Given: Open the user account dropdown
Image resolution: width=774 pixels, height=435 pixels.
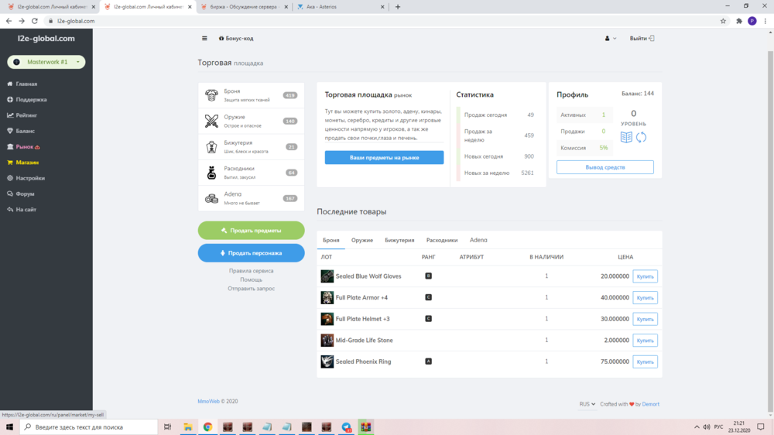Looking at the screenshot, I should click(x=610, y=38).
